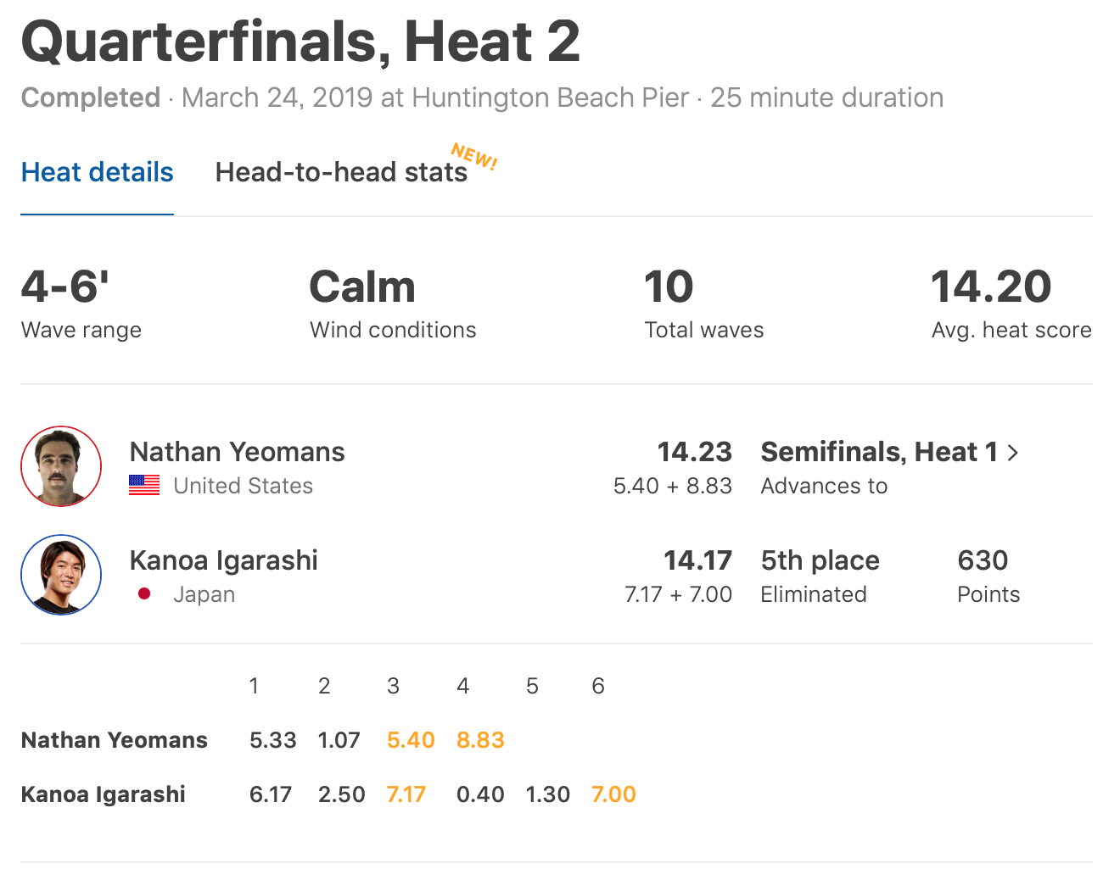Click Nathan Yeomans in the wave score table
Image resolution: width=1120 pixels, height=880 pixels.
click(114, 740)
